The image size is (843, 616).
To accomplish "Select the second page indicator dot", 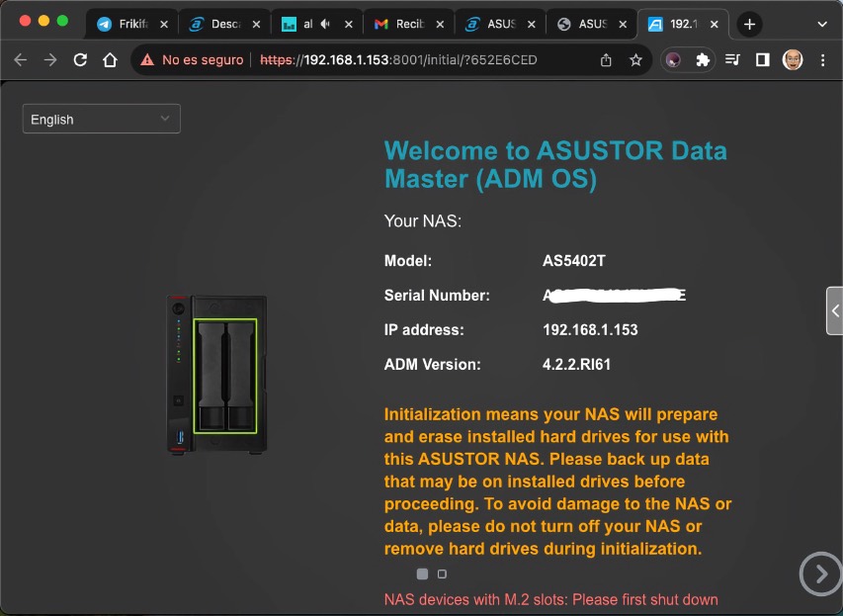I will [x=442, y=574].
